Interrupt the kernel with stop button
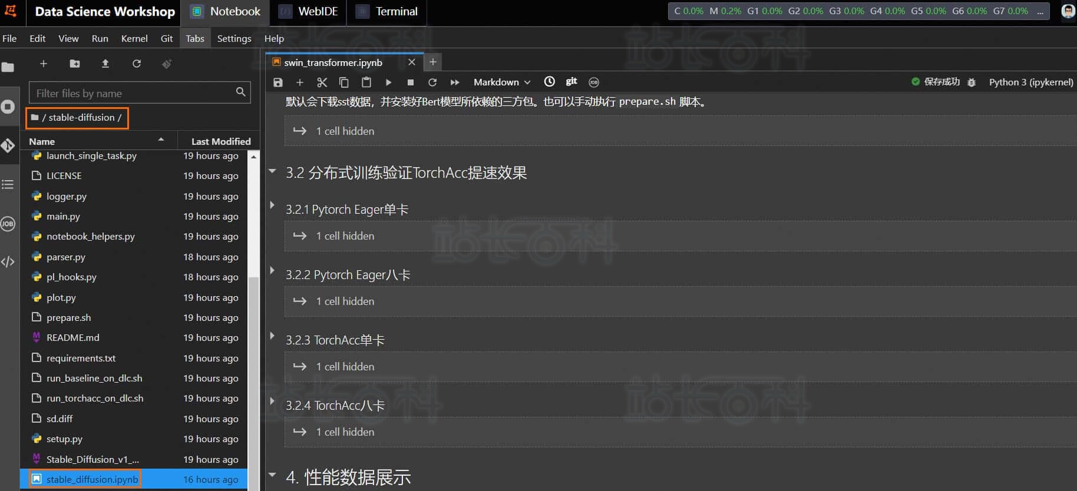1077x491 pixels. click(x=411, y=82)
